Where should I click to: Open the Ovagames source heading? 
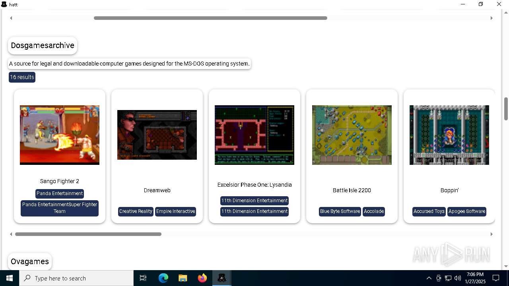coord(30,261)
